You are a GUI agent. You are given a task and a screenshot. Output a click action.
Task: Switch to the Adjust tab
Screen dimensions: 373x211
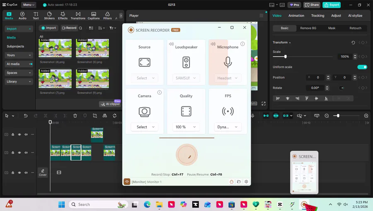(336, 15)
